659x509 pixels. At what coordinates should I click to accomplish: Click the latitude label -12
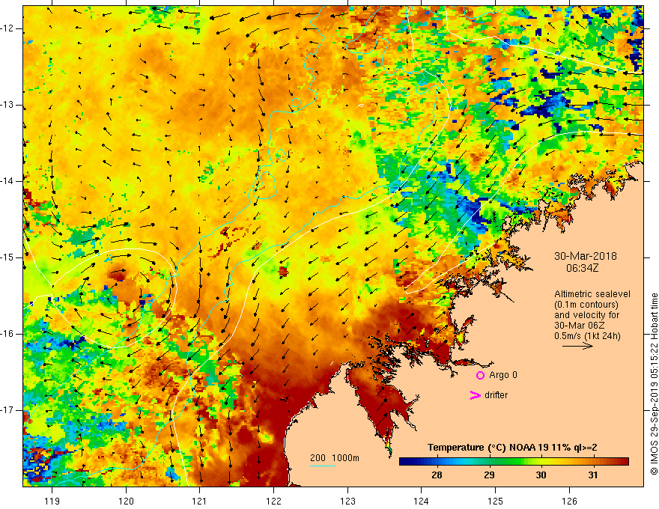(7, 28)
